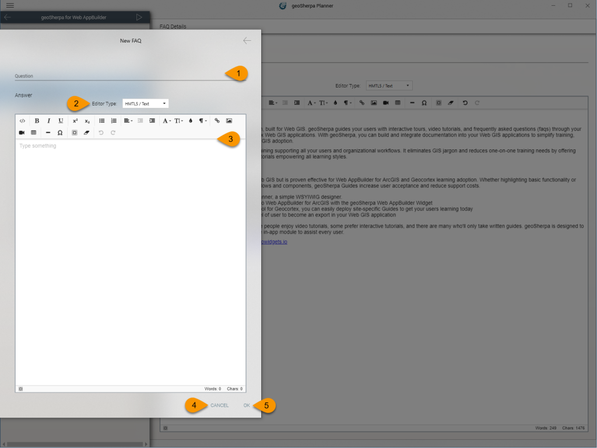The width and height of the screenshot is (597, 448).
Task: Open text alignment options in the New FAQ editor
Action: tap(128, 121)
